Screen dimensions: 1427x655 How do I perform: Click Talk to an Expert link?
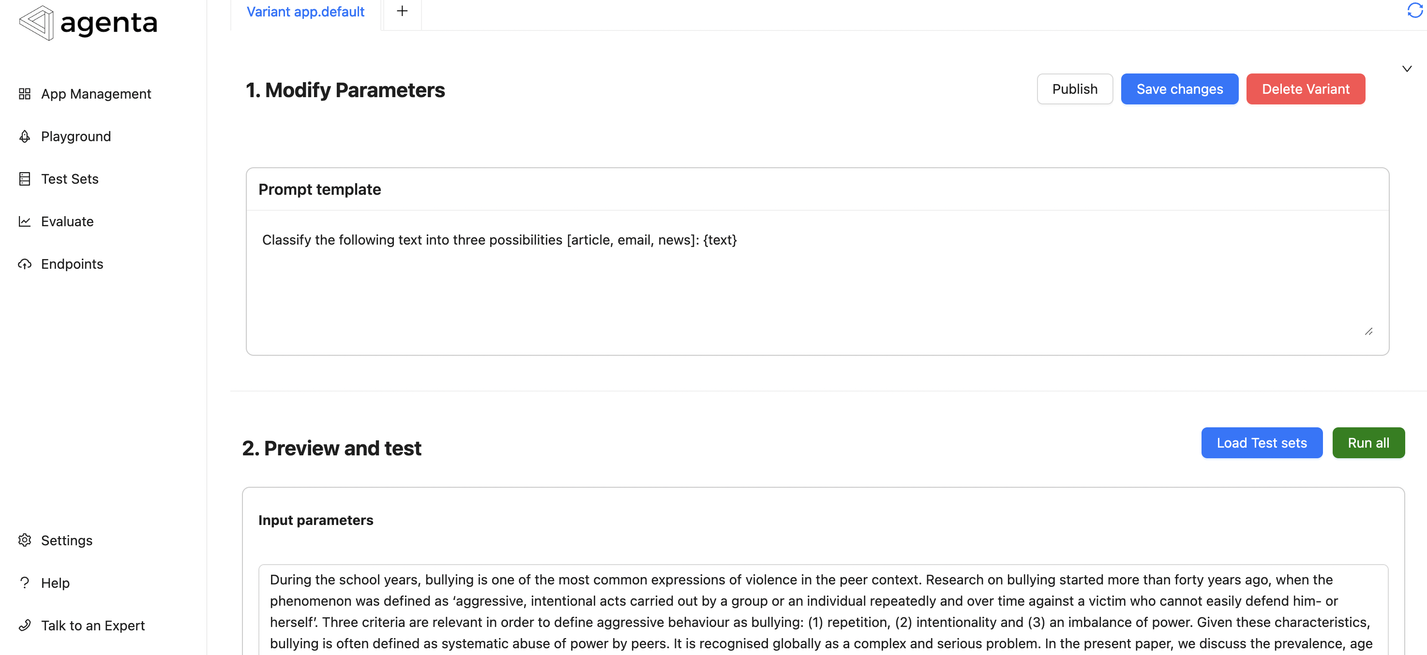[93, 625]
